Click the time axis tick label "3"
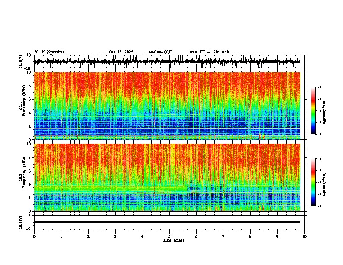 tap(115, 236)
